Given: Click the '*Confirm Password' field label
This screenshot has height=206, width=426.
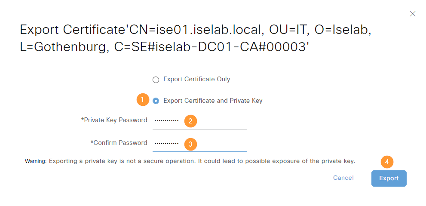Looking at the screenshot, I should click(x=119, y=143).
